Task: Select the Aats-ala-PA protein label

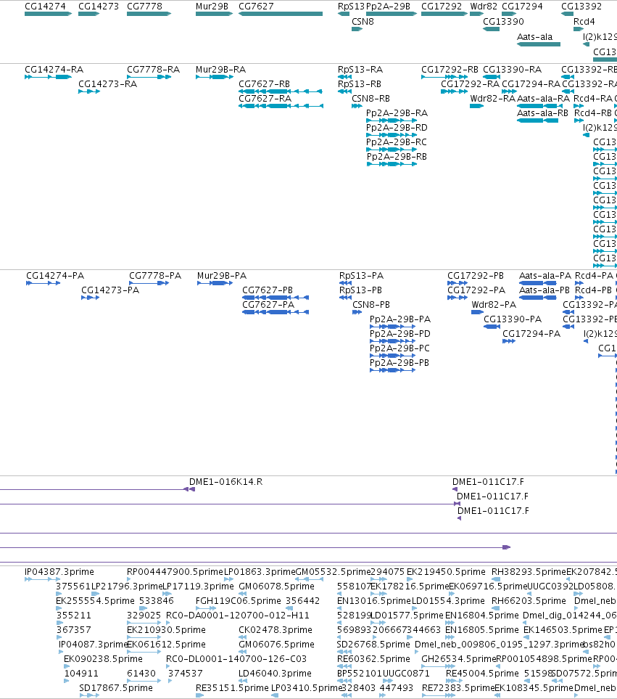Action: click(x=545, y=276)
